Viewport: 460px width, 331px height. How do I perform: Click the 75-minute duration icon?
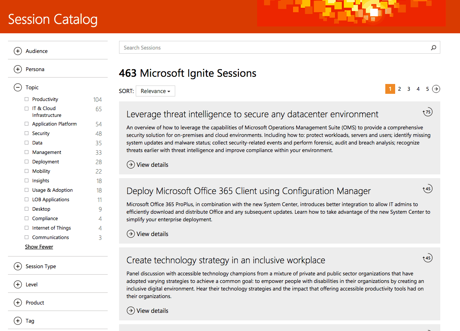[x=427, y=112]
